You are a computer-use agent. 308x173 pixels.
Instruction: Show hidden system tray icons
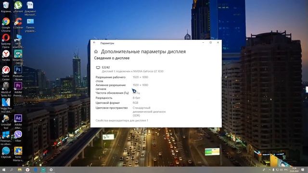tap(269, 170)
